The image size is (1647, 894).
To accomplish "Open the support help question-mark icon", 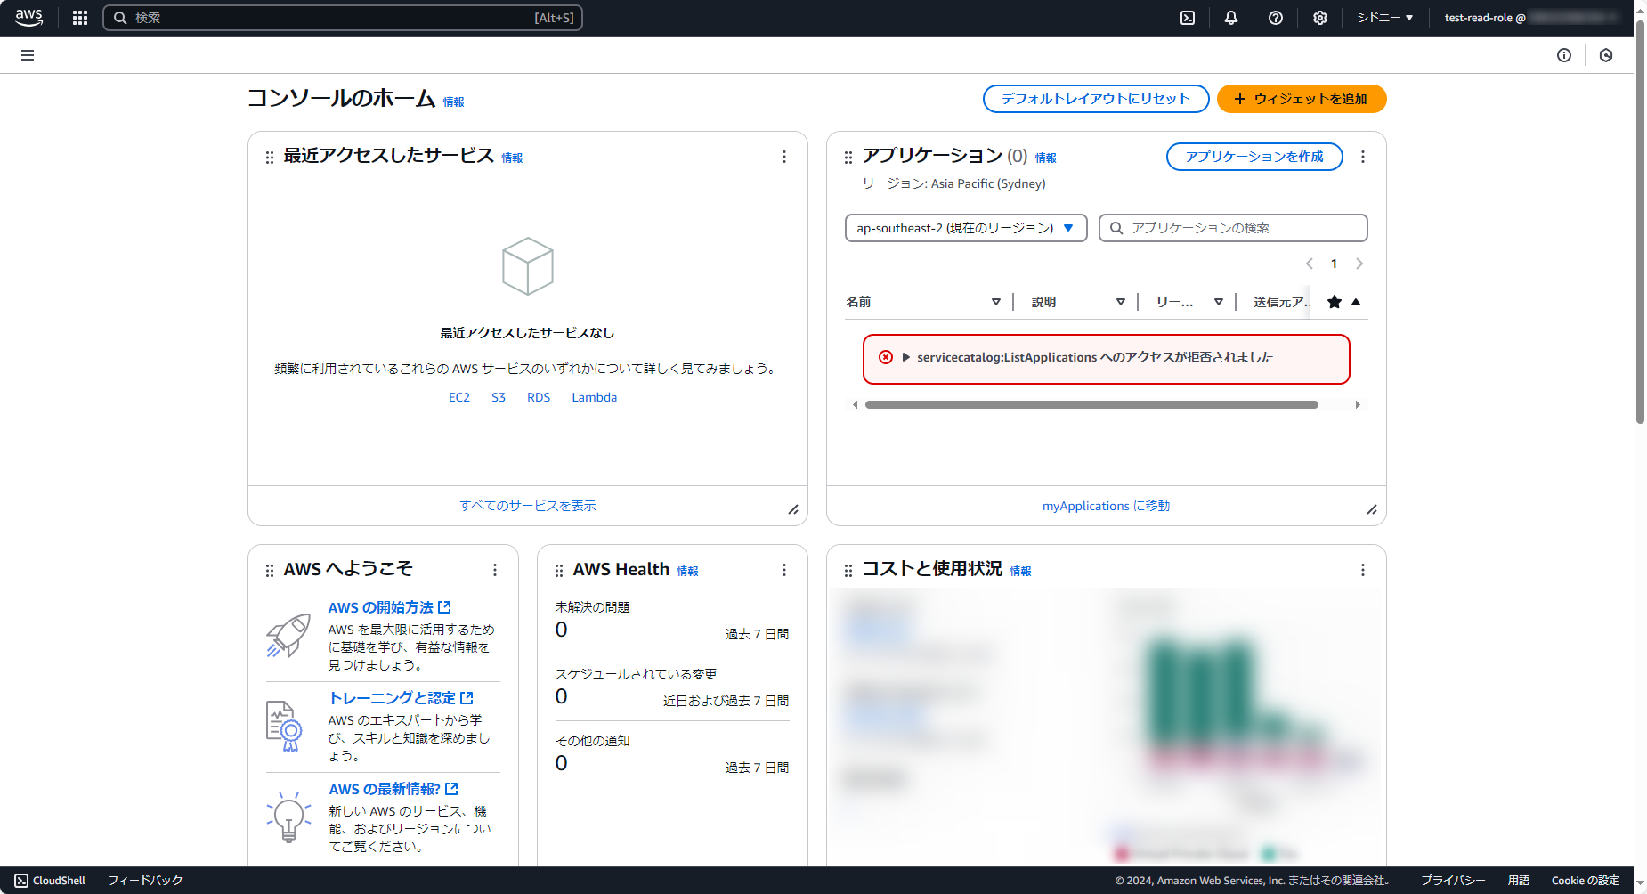I will pos(1276,18).
